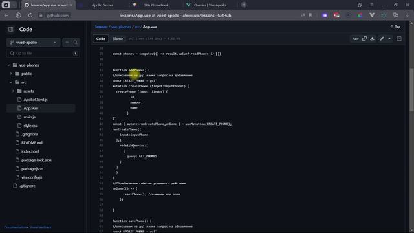Screen dimensions: 414x233
Task: Click the github.com address field
Action: [x=58, y=16]
